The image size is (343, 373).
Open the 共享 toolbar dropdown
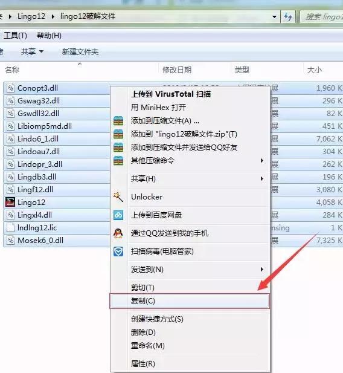coord(32,51)
